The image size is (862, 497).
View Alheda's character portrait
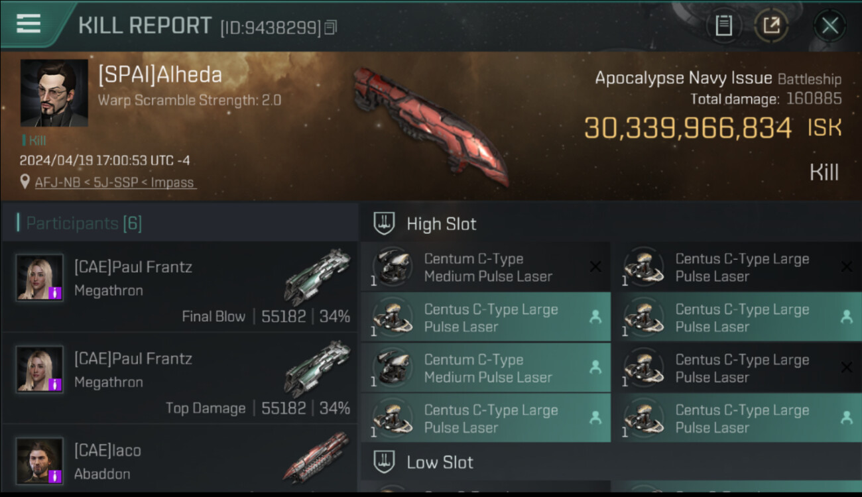(54, 93)
